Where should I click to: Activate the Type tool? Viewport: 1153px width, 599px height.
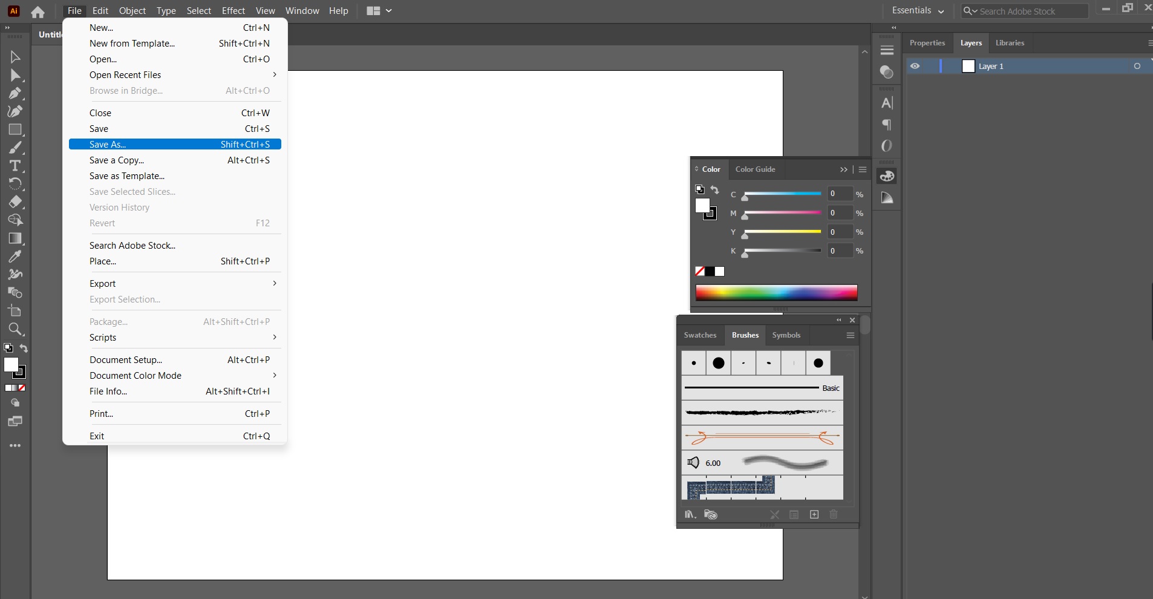point(15,166)
